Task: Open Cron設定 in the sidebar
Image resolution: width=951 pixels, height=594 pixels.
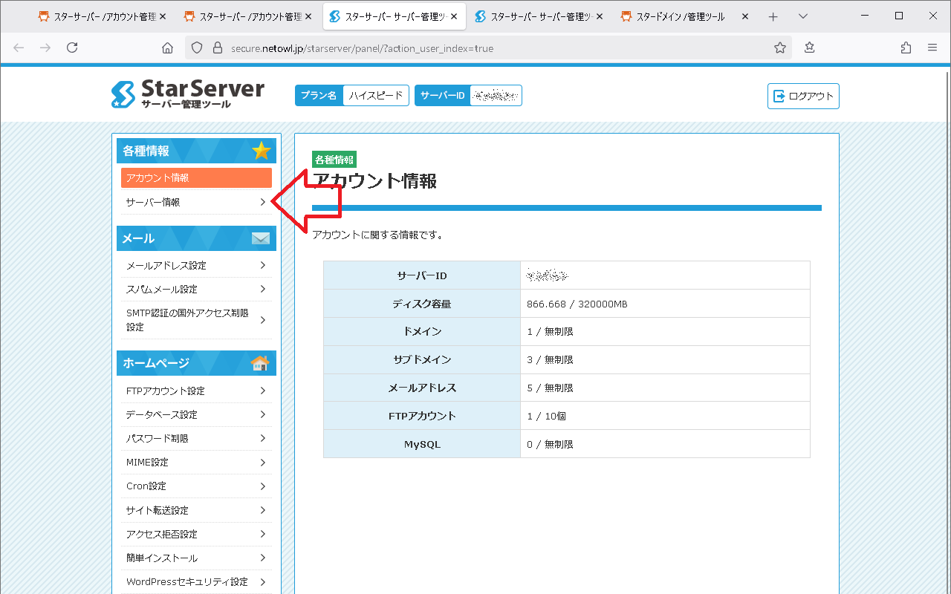Action: point(196,486)
